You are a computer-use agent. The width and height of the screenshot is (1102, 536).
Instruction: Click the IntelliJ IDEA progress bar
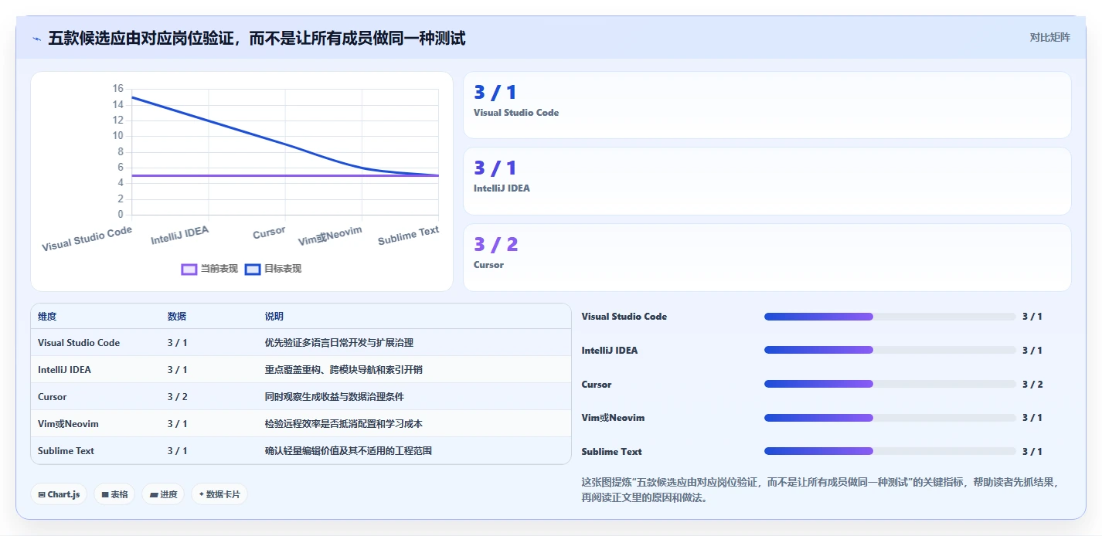point(889,350)
